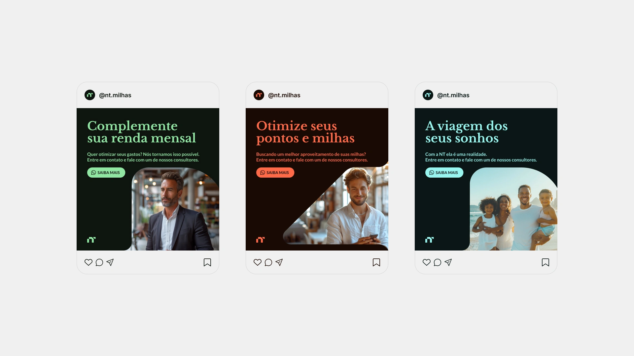Share the 'A viagem dos seus sonhos' post
Viewport: 634px width, 356px height.
point(448,262)
